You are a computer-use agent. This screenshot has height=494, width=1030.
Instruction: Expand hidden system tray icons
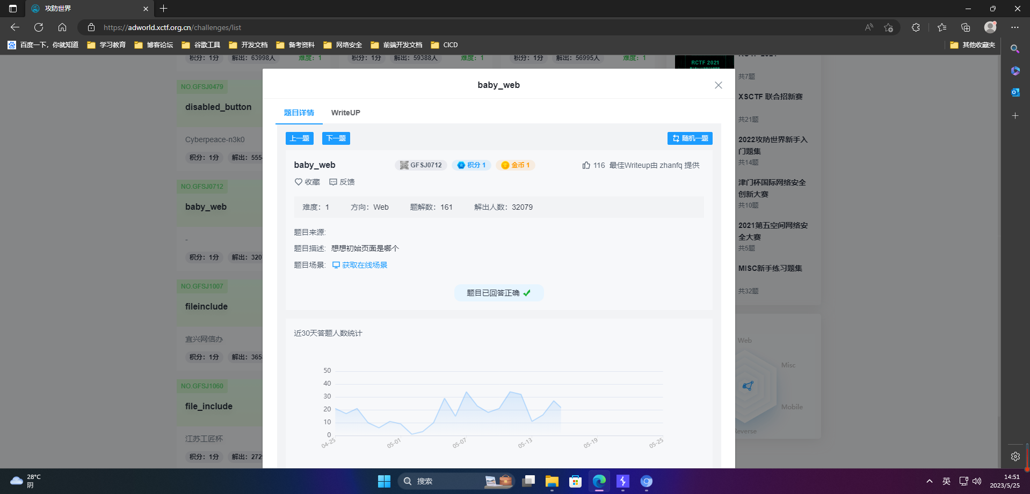pos(929,481)
